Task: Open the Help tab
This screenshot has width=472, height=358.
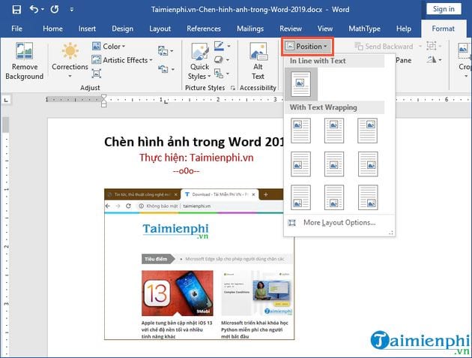Action: [404, 29]
